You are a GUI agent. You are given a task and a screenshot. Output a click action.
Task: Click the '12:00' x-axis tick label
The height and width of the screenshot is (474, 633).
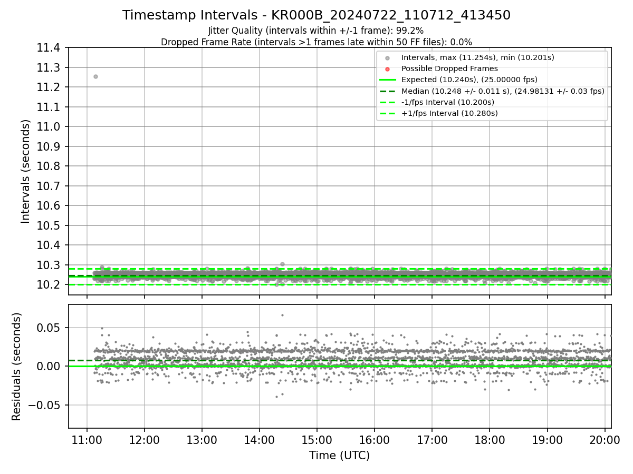(x=145, y=440)
